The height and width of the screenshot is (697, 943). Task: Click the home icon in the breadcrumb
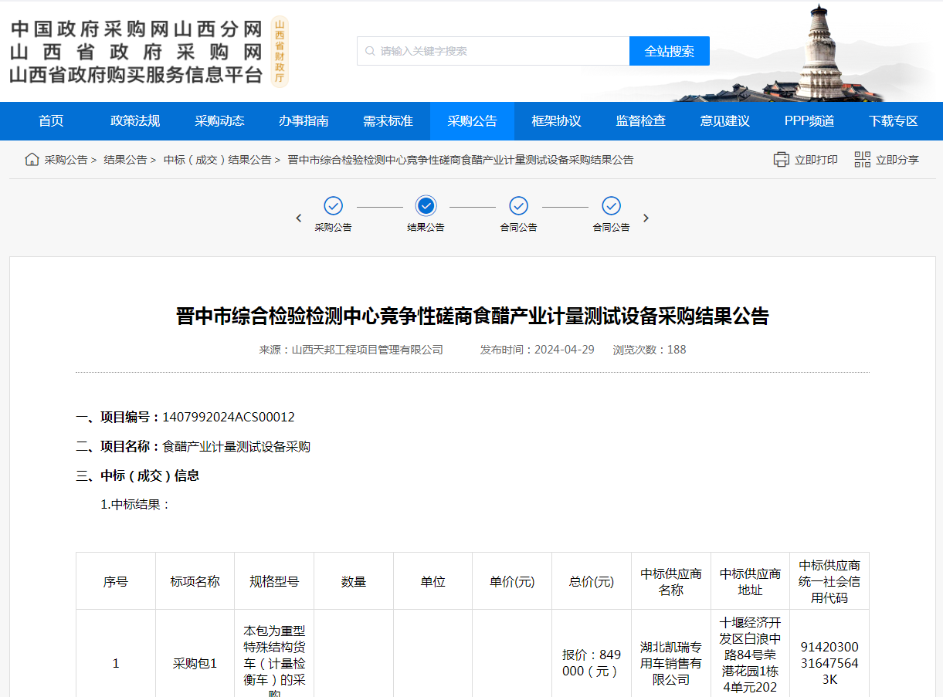[x=31, y=159]
